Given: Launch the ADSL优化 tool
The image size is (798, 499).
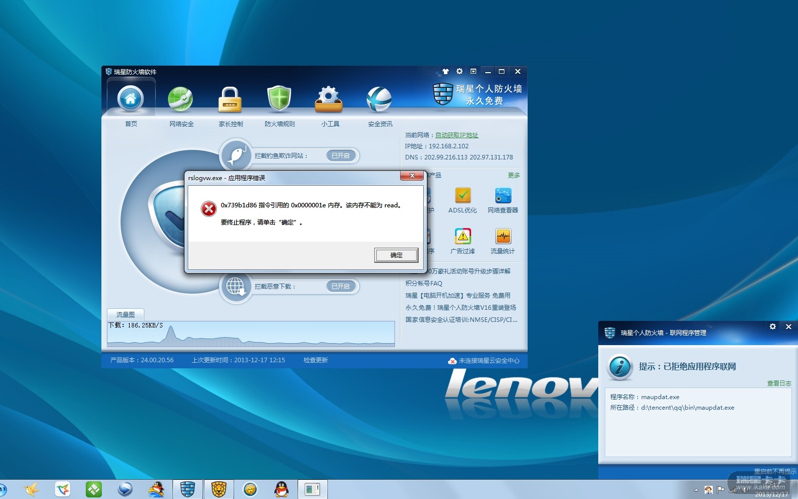Looking at the screenshot, I should (x=463, y=200).
